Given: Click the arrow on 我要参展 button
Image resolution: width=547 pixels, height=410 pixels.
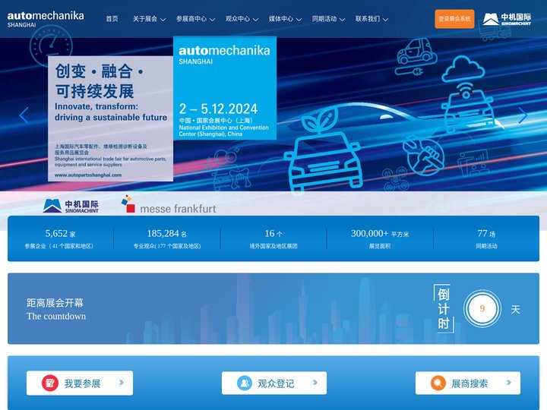Looking at the screenshot, I should [x=122, y=383].
